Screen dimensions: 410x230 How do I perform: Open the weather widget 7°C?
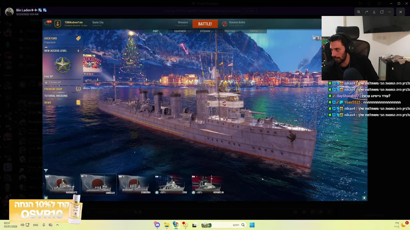click(x=401, y=225)
